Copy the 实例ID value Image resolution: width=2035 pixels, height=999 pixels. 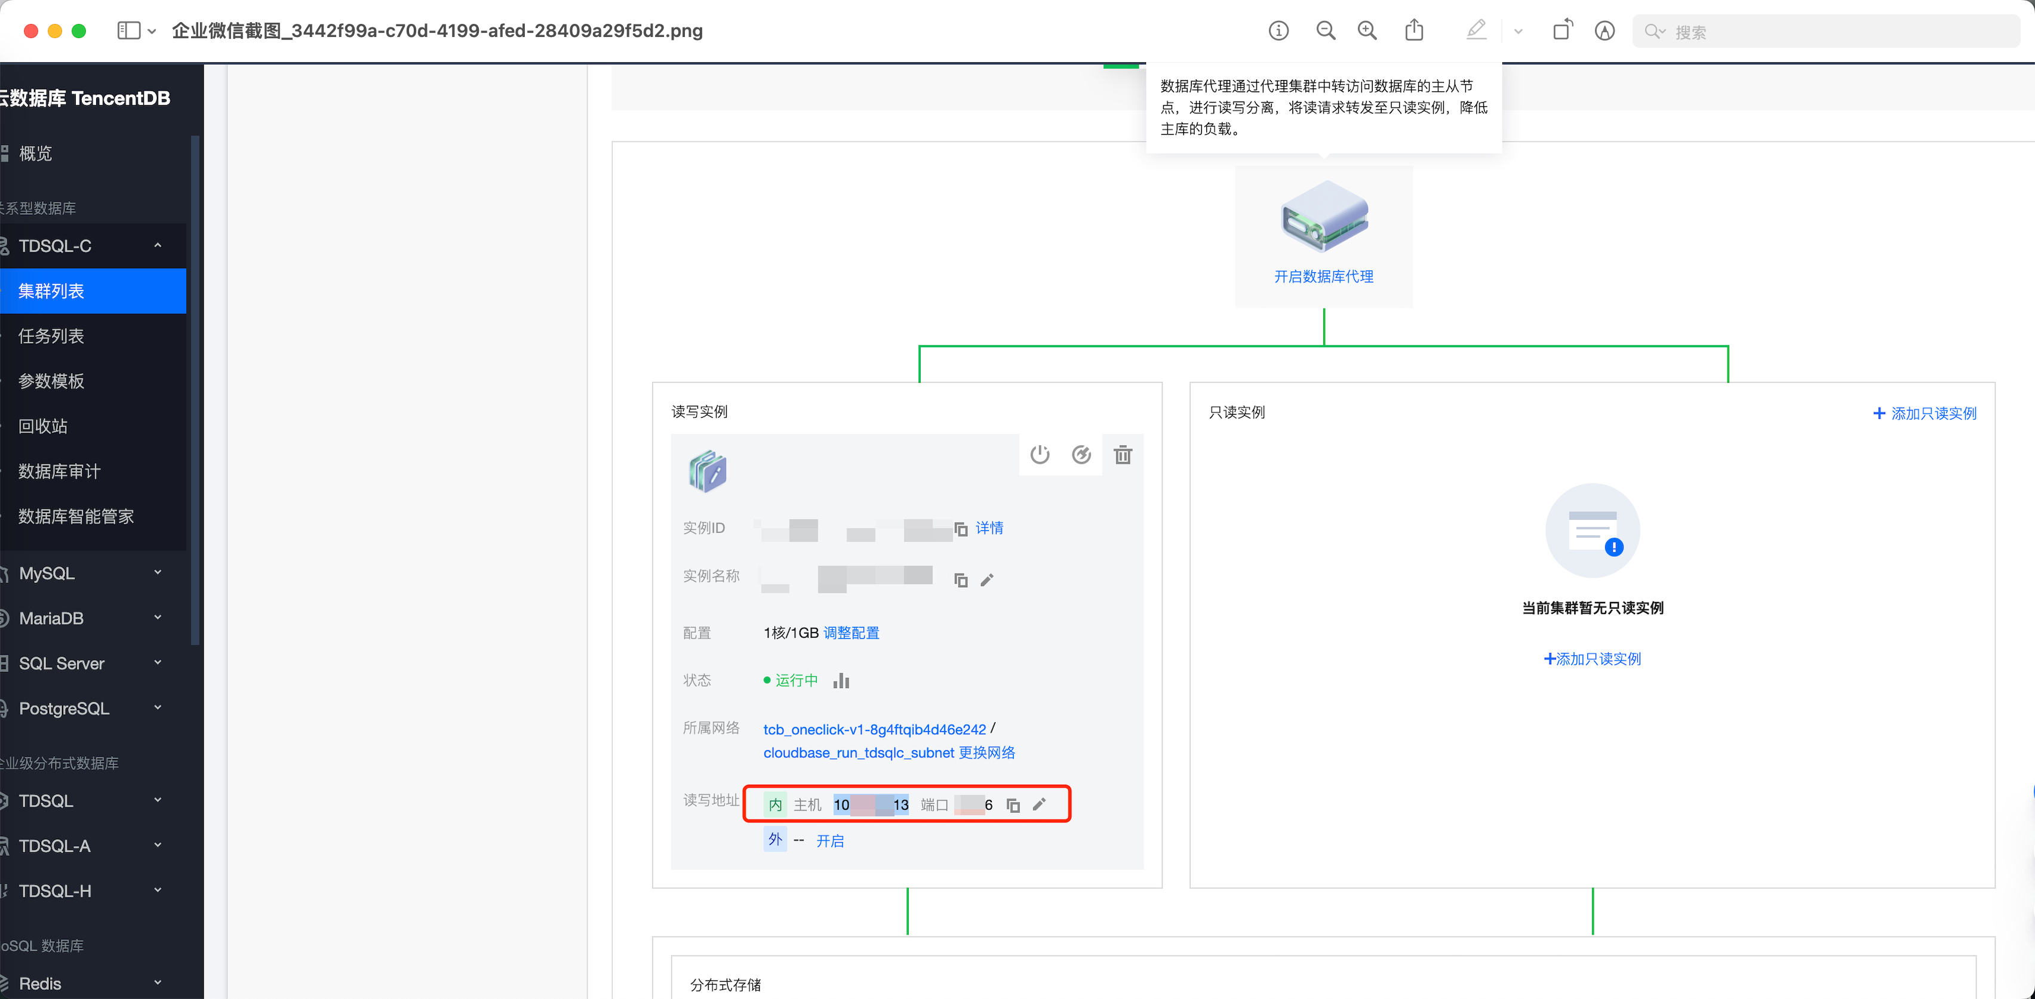(x=961, y=529)
